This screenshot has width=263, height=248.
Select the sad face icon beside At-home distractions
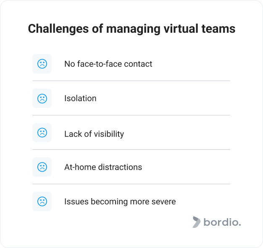(x=42, y=167)
